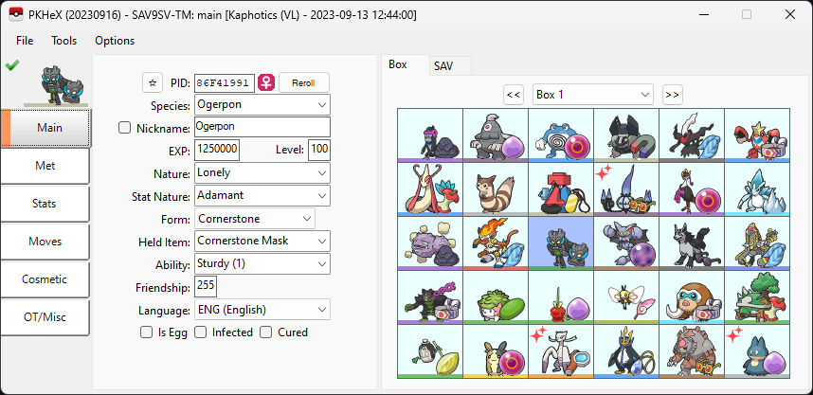The image size is (813, 395).
Task: Open the Cosmetic side tab
Action: coord(45,279)
